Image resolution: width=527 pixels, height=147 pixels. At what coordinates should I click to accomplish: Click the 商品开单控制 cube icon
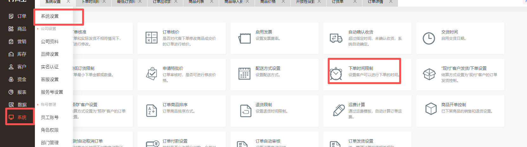(x=431, y=109)
